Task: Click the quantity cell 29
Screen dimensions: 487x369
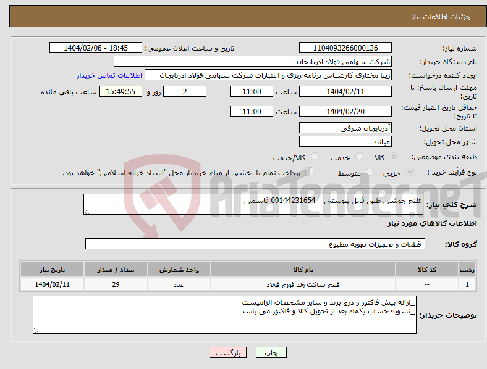Action: (116, 284)
